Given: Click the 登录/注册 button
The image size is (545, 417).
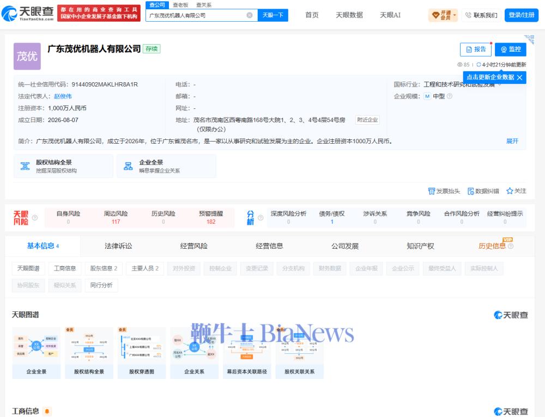Looking at the screenshot, I should click(522, 15).
